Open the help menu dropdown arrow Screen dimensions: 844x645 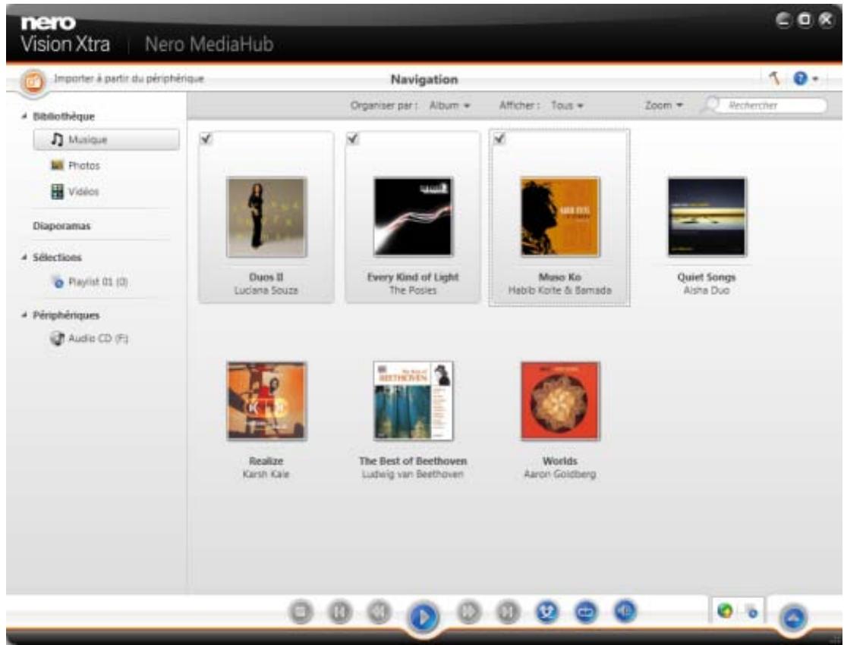click(x=815, y=79)
